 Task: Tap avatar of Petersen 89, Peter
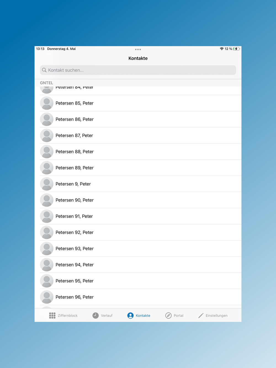click(x=47, y=168)
